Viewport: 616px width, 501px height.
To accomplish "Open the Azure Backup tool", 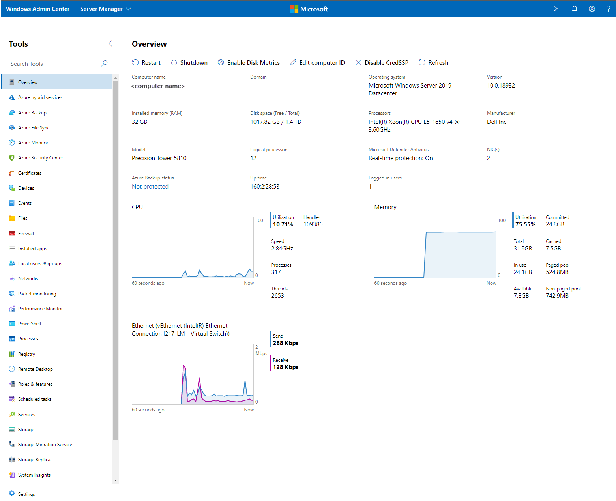I will 32,112.
